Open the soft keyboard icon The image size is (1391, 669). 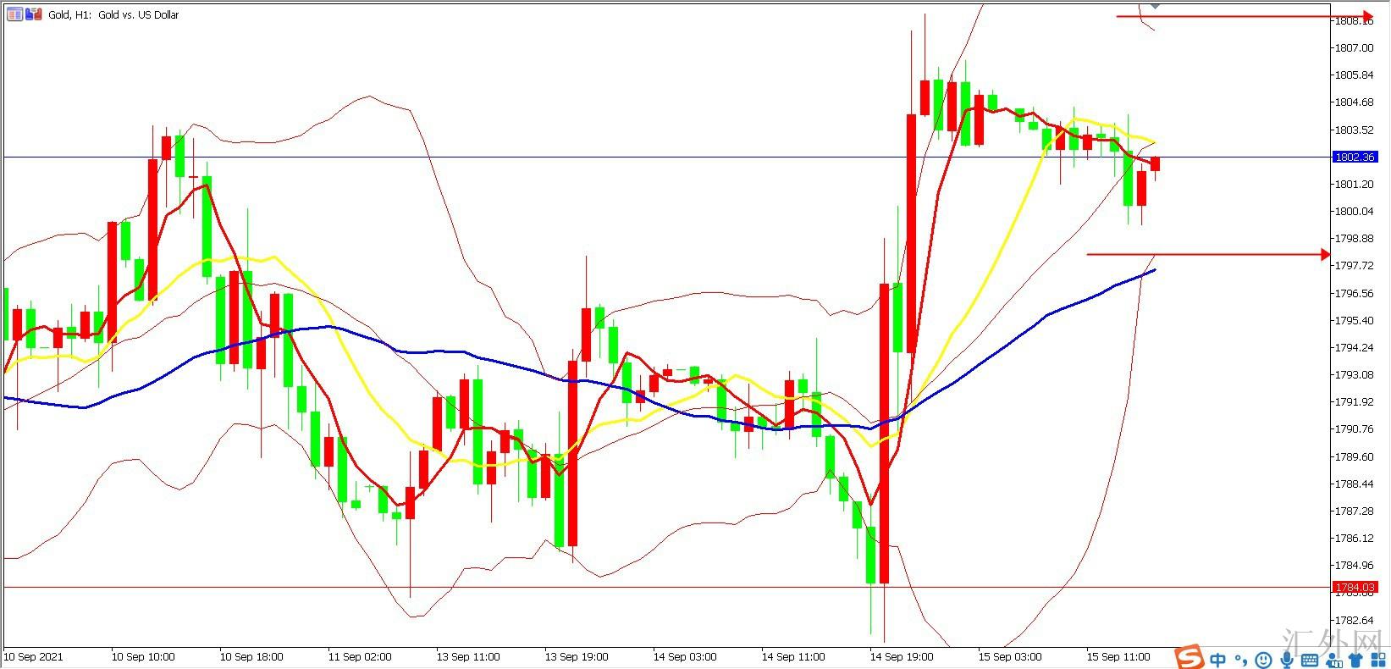(x=1310, y=660)
